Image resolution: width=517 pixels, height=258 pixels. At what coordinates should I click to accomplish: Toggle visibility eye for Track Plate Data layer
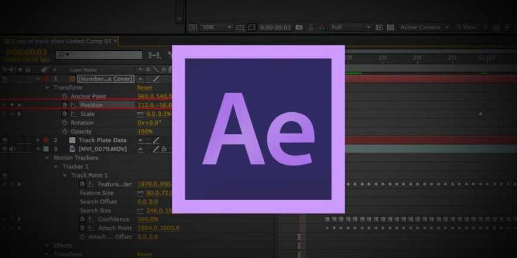pyautogui.click(x=5, y=140)
